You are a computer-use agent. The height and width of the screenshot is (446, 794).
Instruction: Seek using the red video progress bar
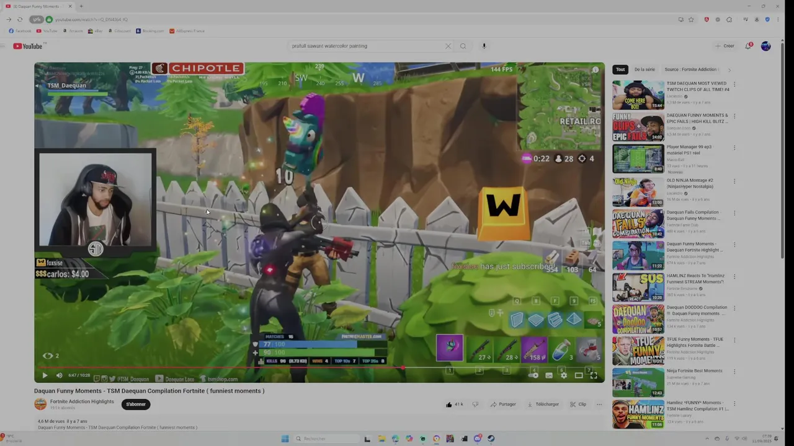coord(319,367)
